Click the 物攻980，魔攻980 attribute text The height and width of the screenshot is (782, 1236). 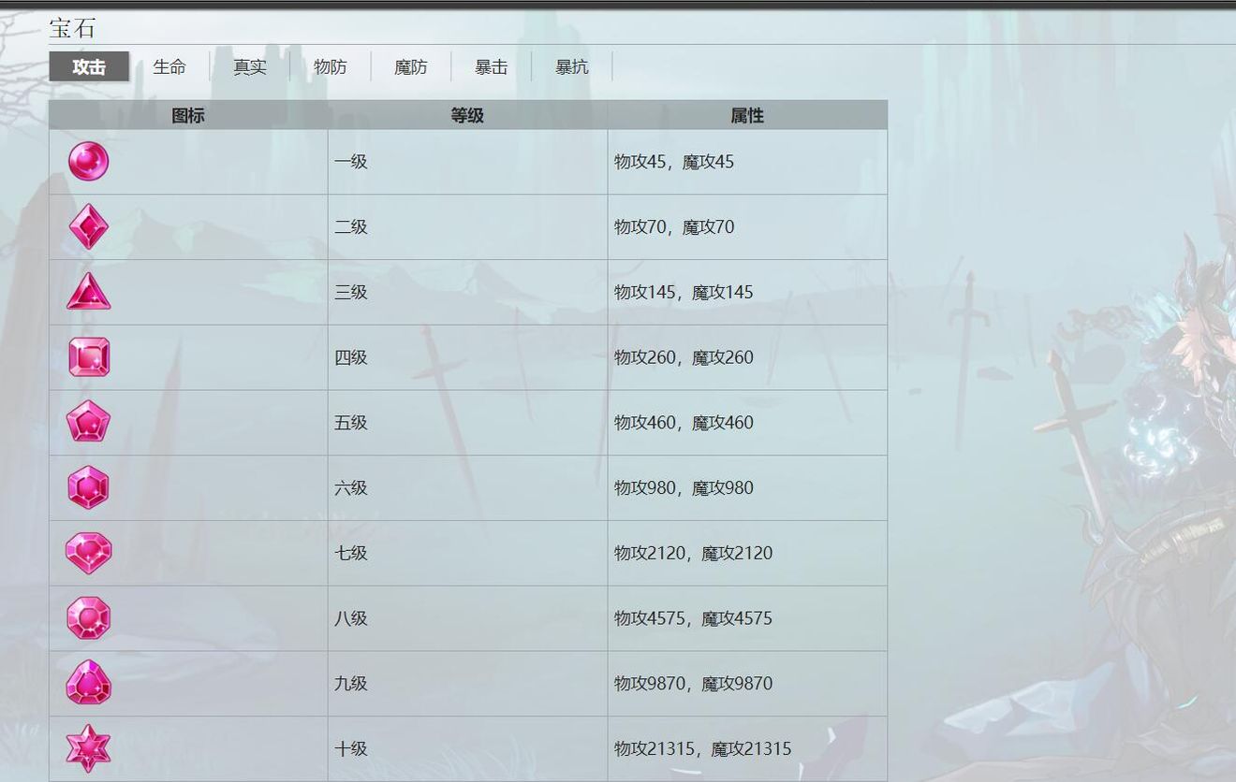[684, 488]
